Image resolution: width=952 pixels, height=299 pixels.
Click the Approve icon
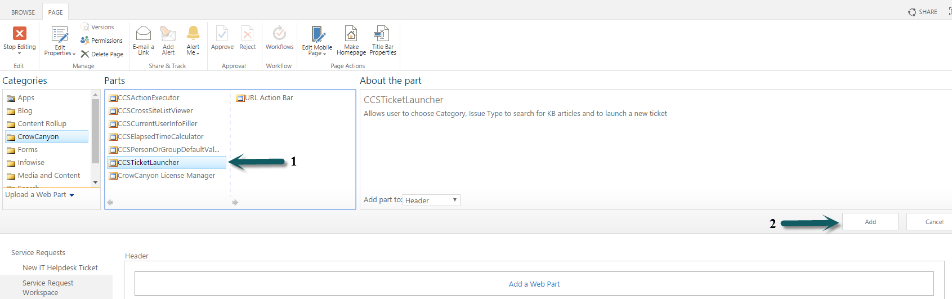(222, 33)
